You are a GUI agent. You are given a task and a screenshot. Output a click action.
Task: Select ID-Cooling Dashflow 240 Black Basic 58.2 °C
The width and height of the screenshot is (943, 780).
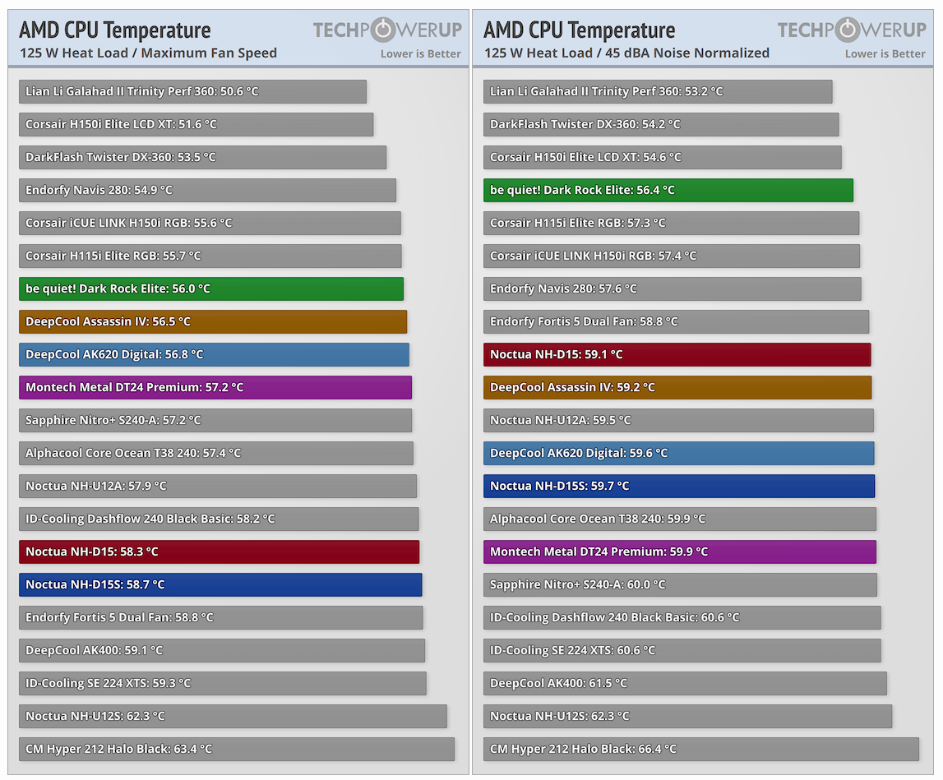[219, 519]
